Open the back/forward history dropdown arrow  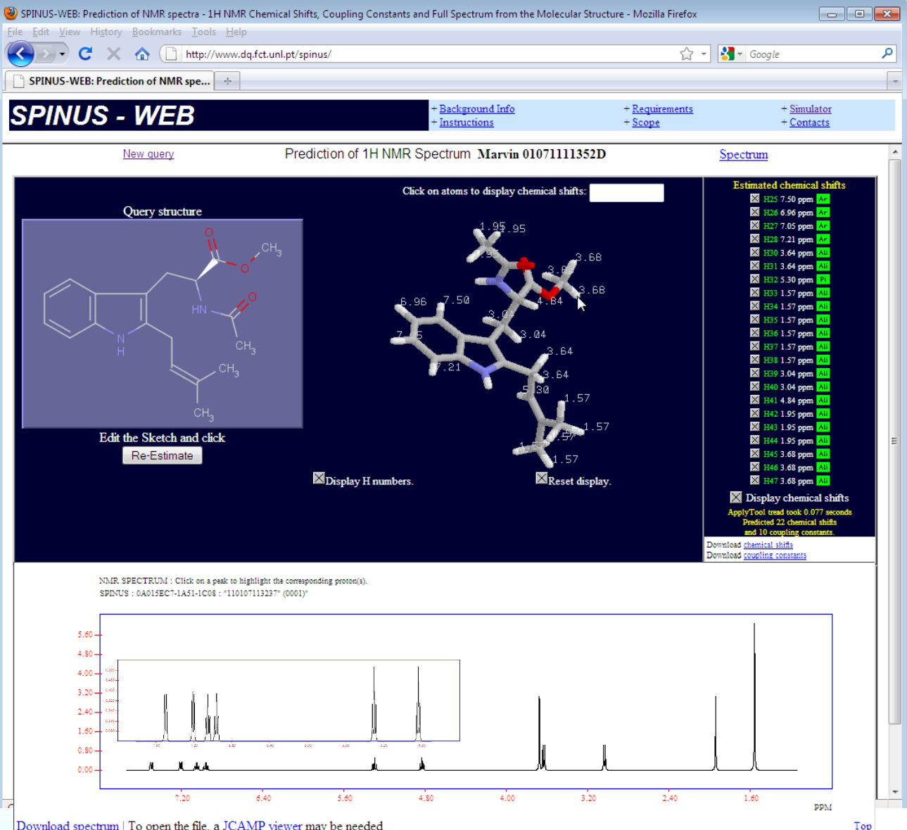pos(62,54)
